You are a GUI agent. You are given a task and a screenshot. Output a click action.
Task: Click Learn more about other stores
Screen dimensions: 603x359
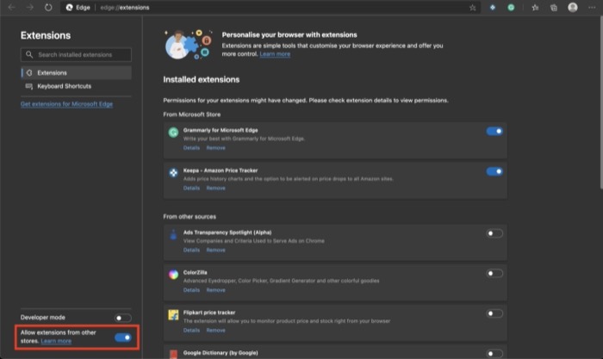[x=56, y=341]
